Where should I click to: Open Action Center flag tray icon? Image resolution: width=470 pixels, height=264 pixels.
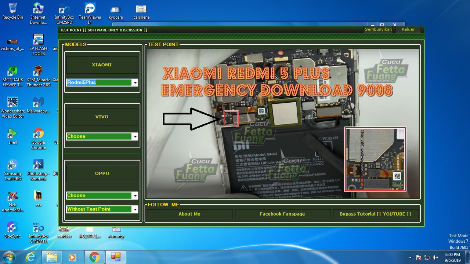tap(419, 257)
